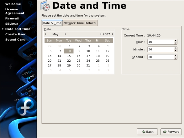
Task: Pick May 14 on the calendar
Action: pos(59,56)
